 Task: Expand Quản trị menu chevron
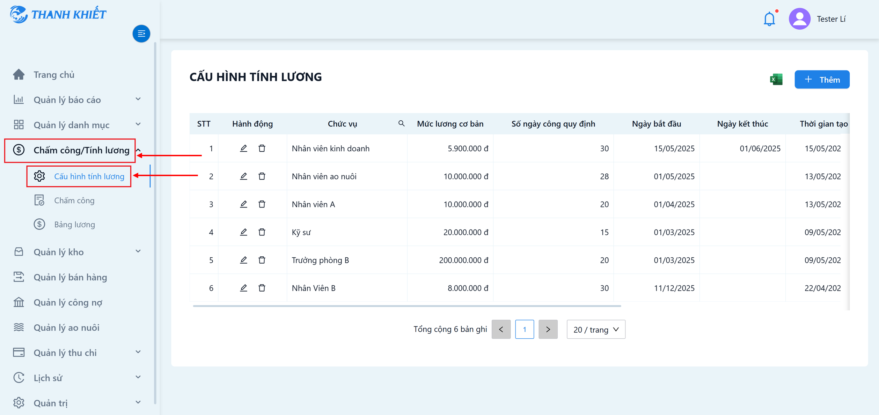(x=138, y=402)
